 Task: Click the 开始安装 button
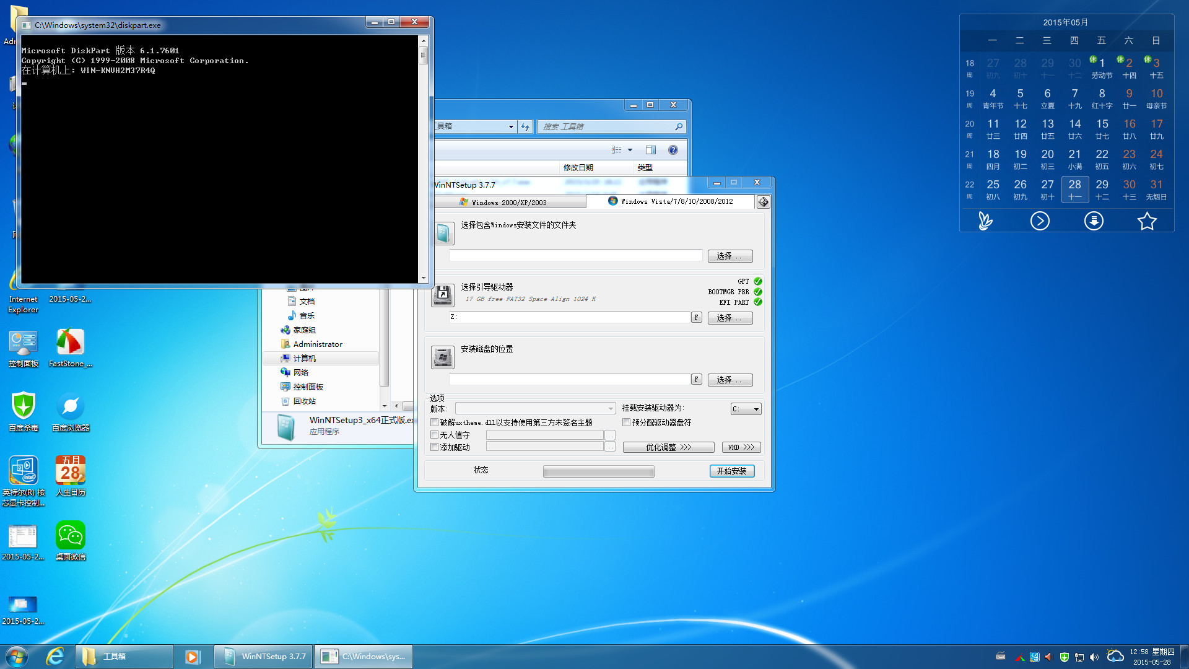(732, 471)
